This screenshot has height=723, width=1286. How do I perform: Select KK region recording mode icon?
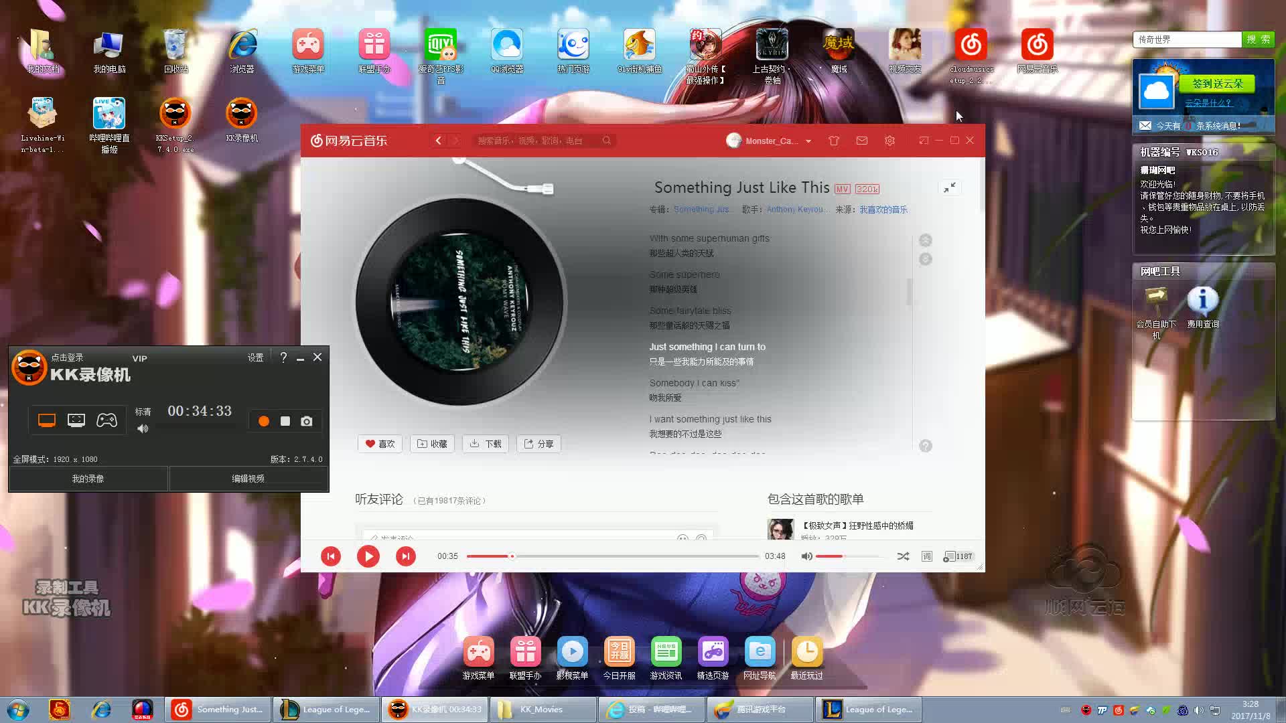(x=76, y=420)
